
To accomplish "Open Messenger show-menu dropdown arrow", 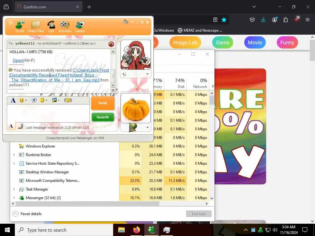I will (x=132, y=22).
